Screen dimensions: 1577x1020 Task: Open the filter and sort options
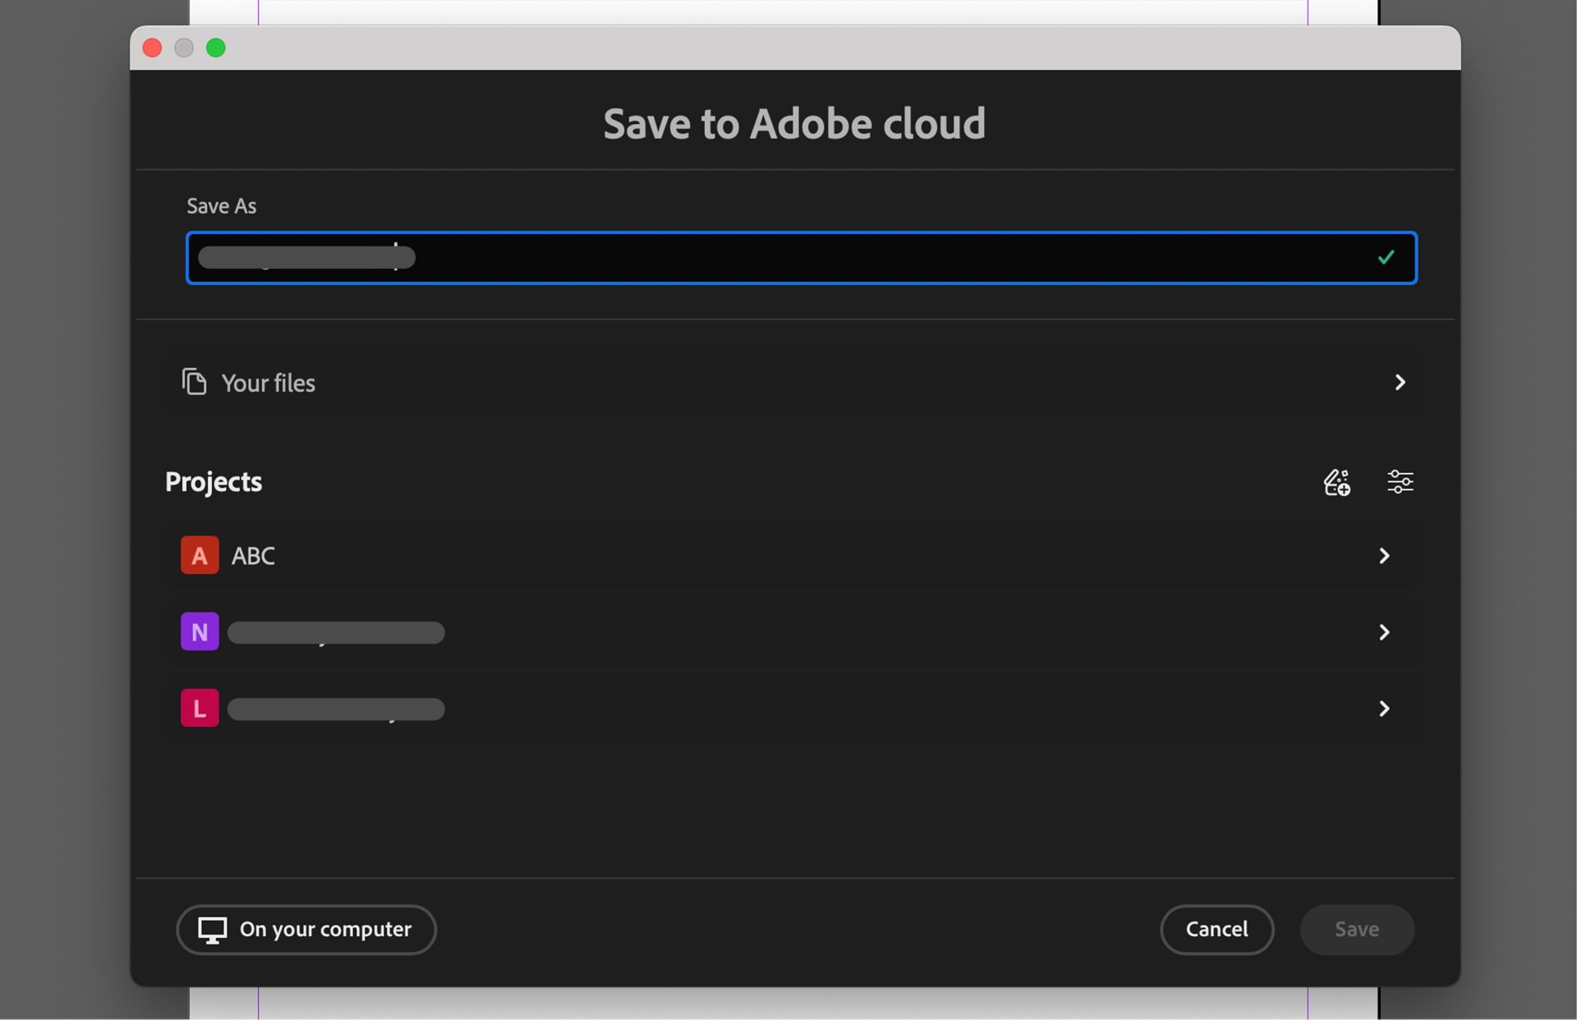pos(1400,482)
